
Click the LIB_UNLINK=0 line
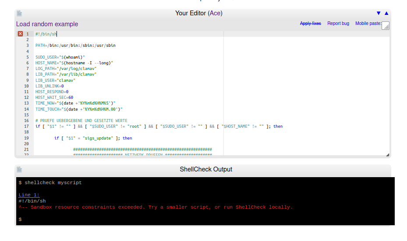[x=50, y=86]
